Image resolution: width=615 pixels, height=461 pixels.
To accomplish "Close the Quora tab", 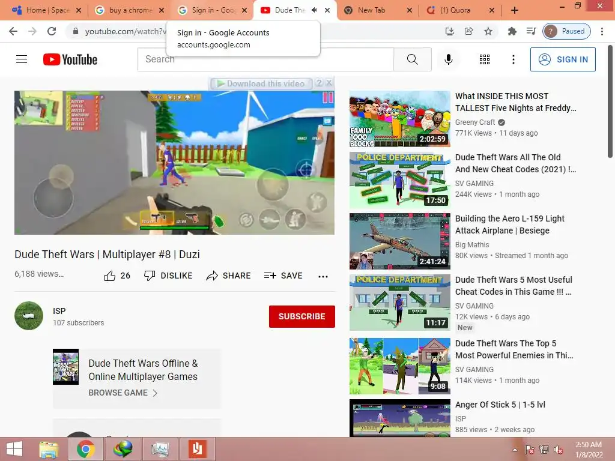I will (492, 10).
